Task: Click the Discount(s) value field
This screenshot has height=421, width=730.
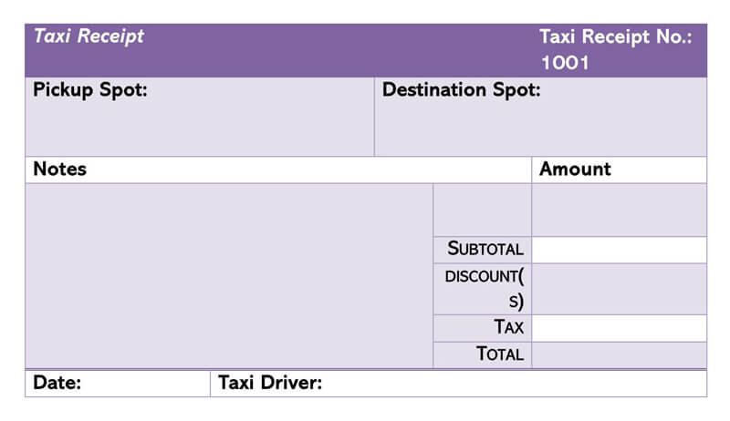Action: pos(619,288)
